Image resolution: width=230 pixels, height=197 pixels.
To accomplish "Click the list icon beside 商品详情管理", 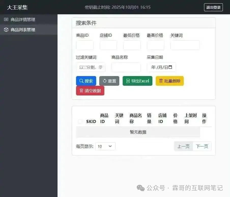I will (x=6, y=20).
